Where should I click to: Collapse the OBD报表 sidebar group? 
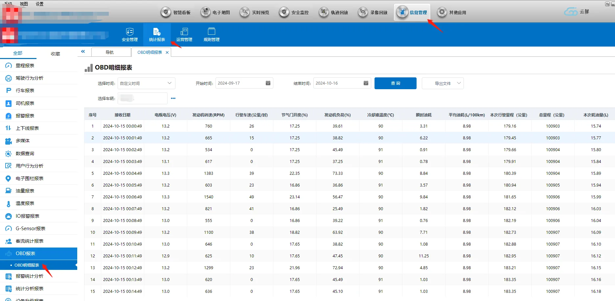[x=39, y=253]
